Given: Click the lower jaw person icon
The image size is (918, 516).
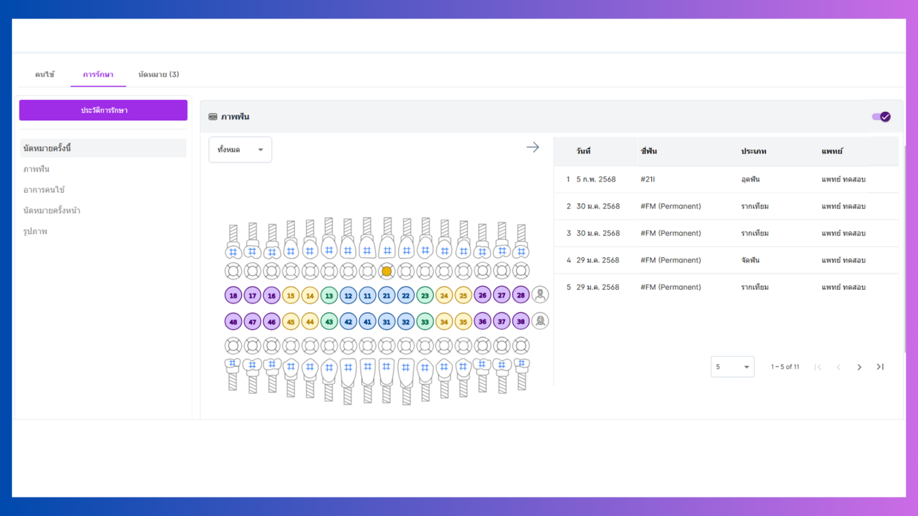Looking at the screenshot, I should coord(540,321).
